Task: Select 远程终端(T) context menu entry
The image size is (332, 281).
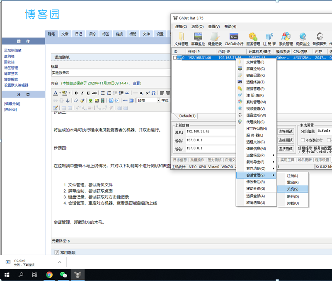Action: 256,82
